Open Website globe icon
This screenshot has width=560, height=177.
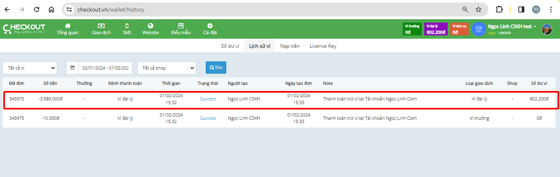151,26
